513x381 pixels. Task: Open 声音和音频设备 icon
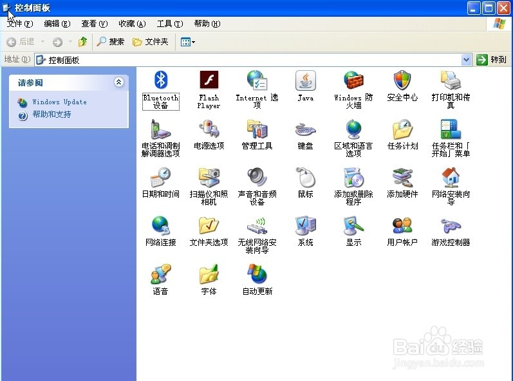[x=257, y=177]
